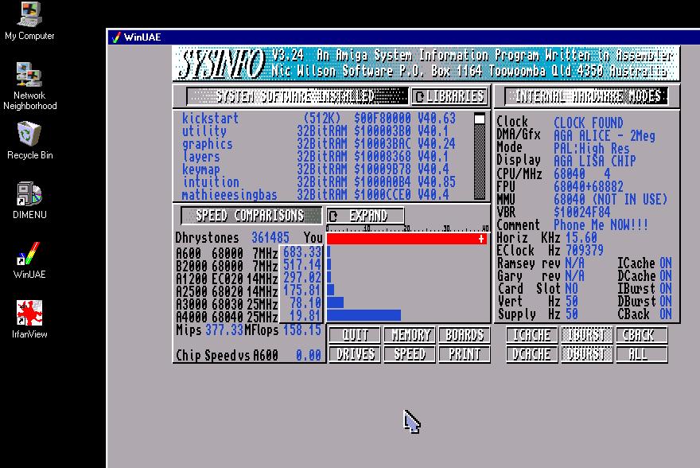This screenshot has width=700, height=468.
Task: Click the WinUAE window title bar
Action: [x=403, y=37]
